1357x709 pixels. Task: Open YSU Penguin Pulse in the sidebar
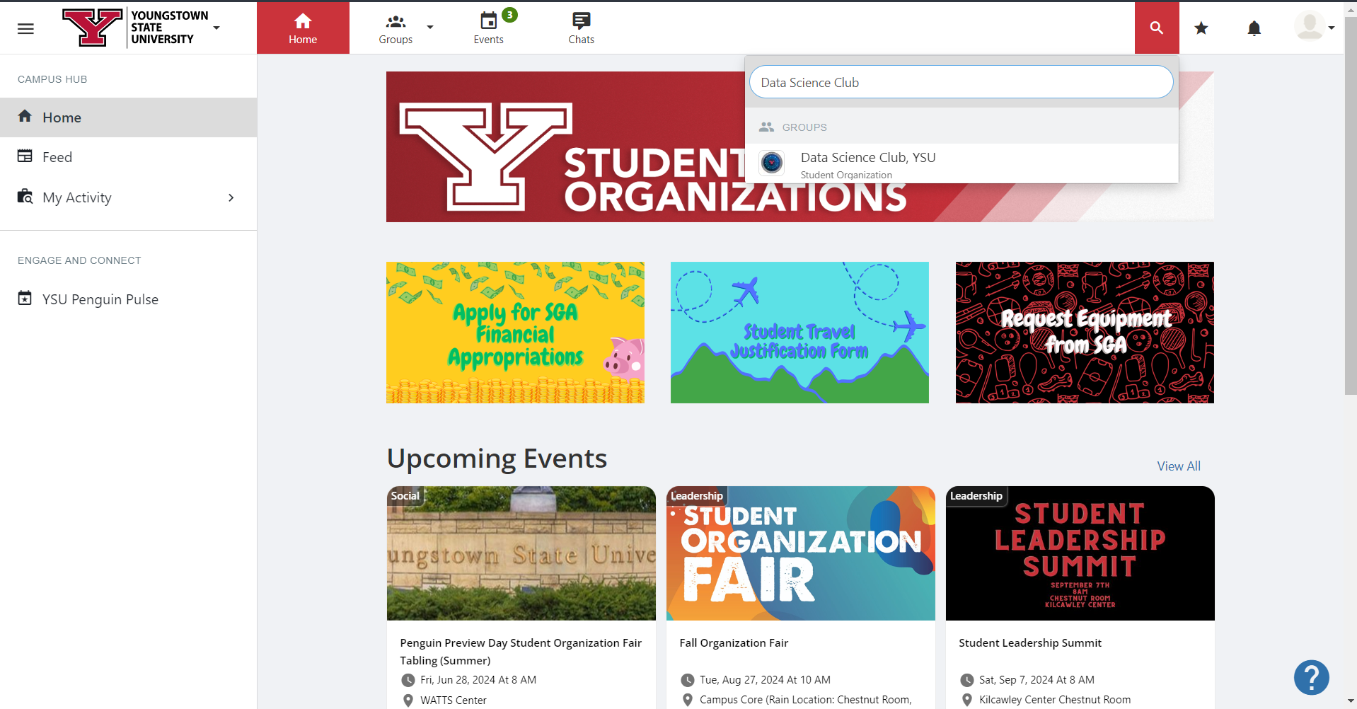click(100, 299)
